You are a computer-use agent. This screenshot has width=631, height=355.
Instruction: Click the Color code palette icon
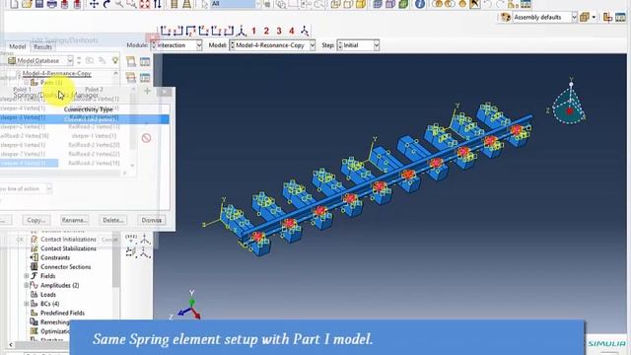pos(506,17)
